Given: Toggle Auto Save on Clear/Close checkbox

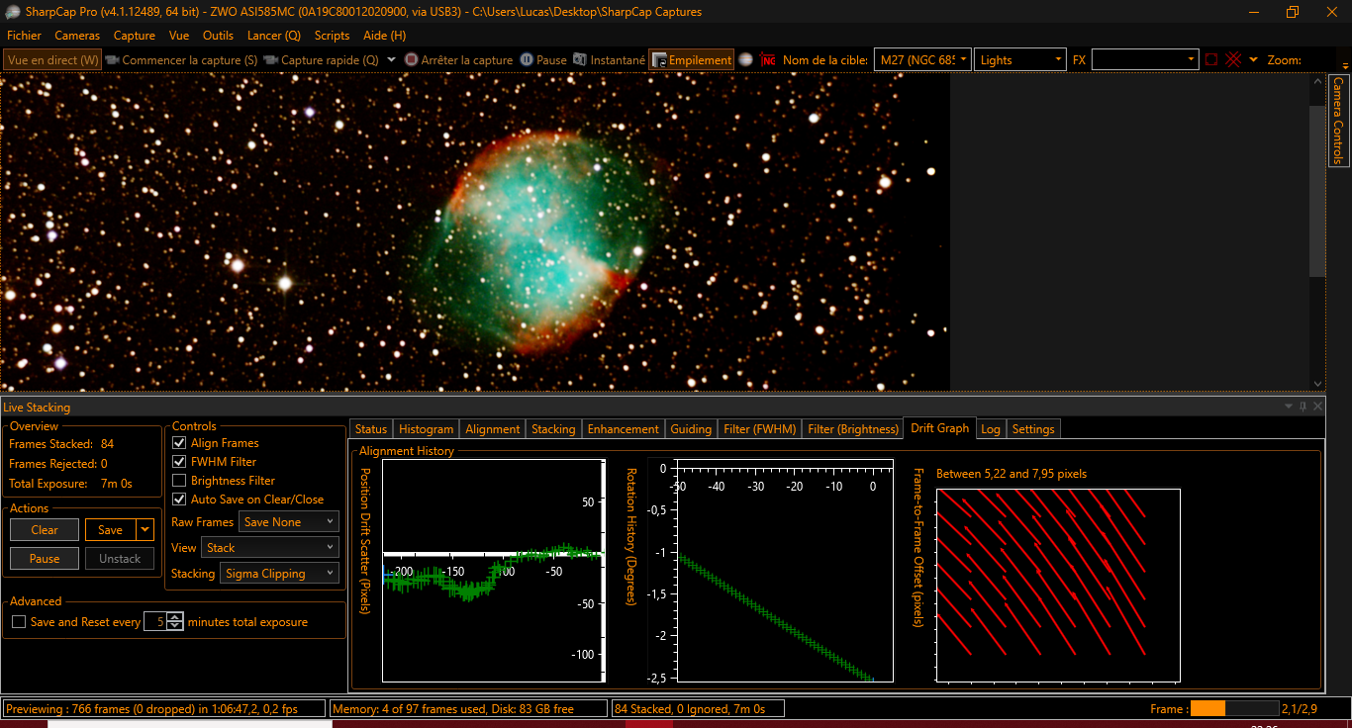Looking at the screenshot, I should click(x=179, y=500).
